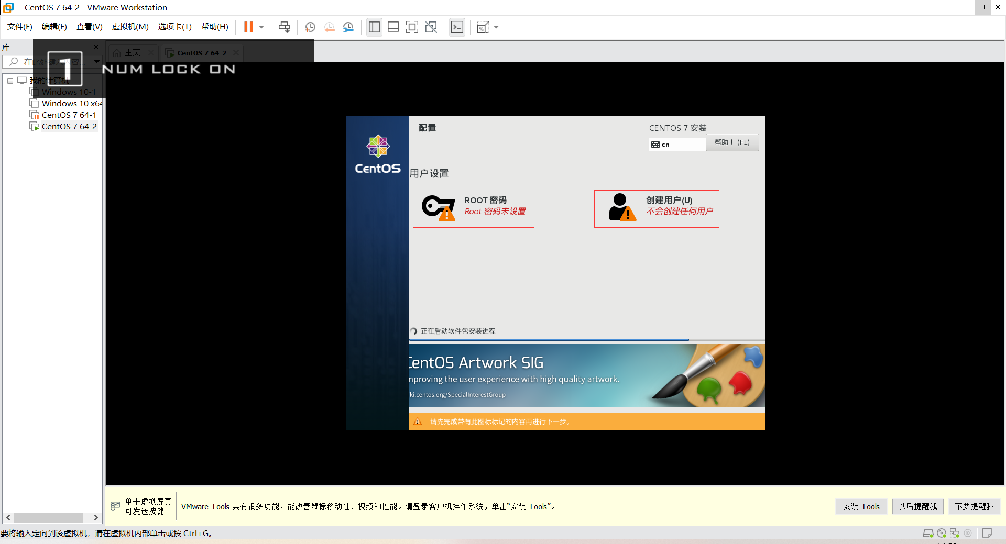The height and width of the screenshot is (544, 1006).
Task: Click the CentOS Artwork SIG banner
Action: 587,375
